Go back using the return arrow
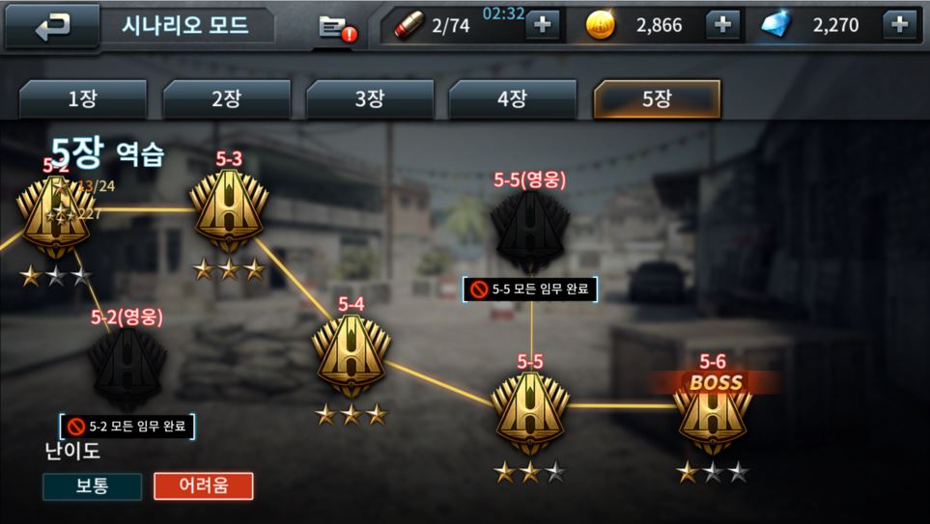This screenshot has width=930, height=524. (52, 27)
